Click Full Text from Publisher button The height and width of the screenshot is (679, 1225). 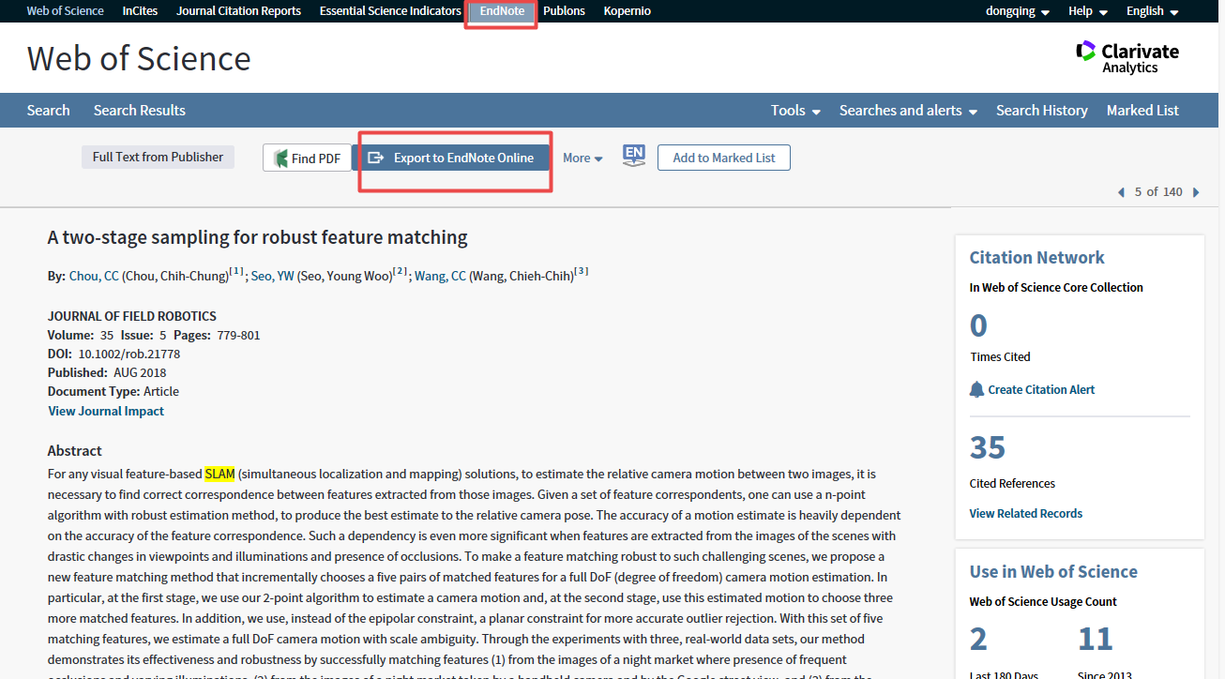[158, 157]
